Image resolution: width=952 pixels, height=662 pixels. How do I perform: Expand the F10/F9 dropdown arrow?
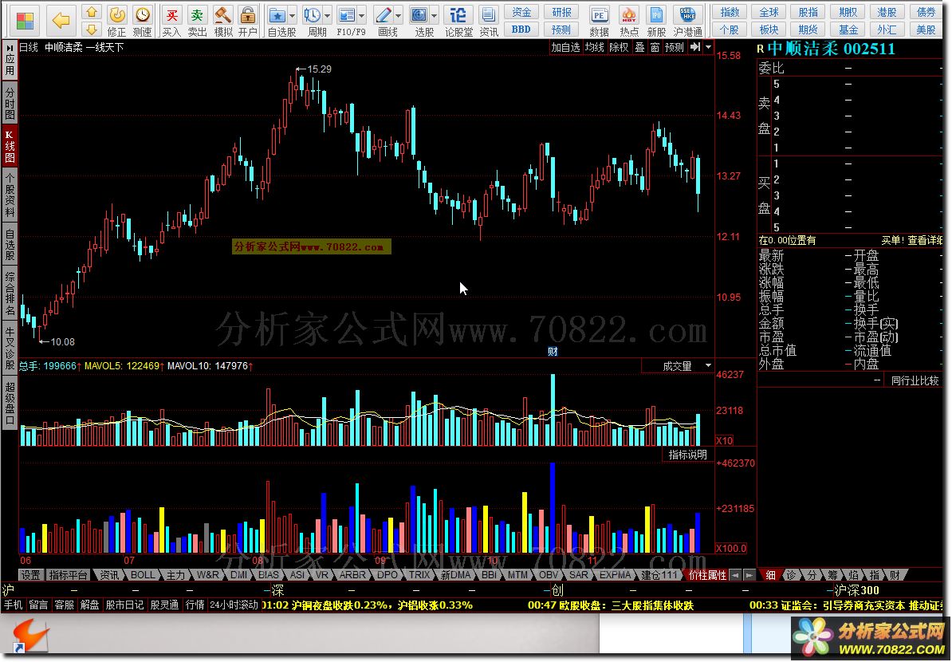pos(363,15)
